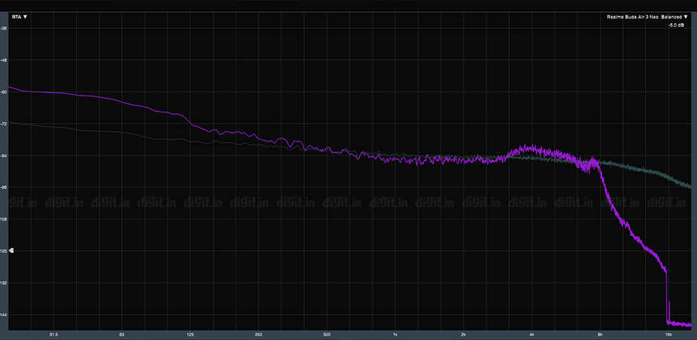697x340 pixels.
Task: Select the 125 Hz label on the frequency axis
Action: (190, 334)
